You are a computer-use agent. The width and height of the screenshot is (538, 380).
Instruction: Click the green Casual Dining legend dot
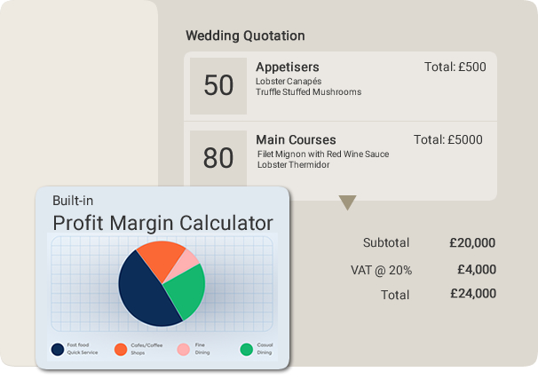pos(246,349)
